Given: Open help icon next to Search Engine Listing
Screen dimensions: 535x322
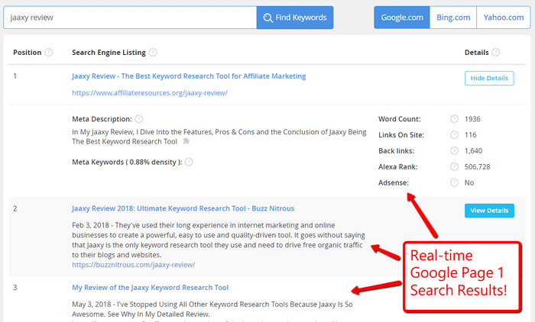Looking at the screenshot, I should point(153,53).
